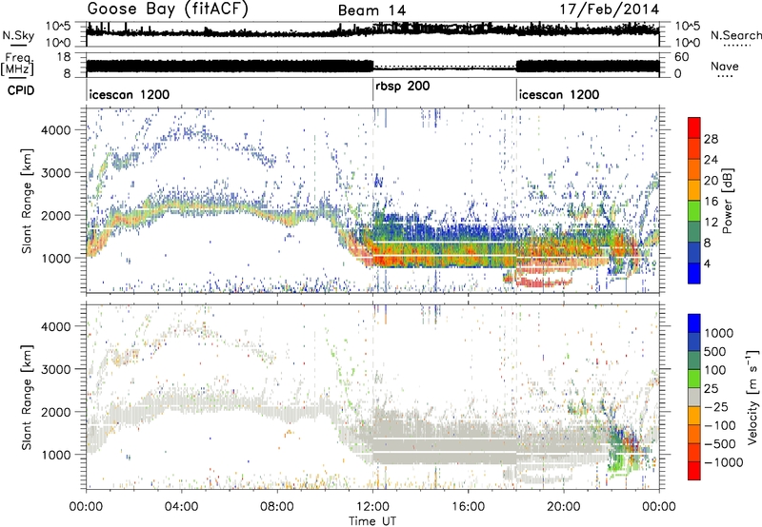Click the '-1000' velocity colorbar tick label
Image resolution: width=762 pixels, height=527 pixels.
(x=724, y=462)
